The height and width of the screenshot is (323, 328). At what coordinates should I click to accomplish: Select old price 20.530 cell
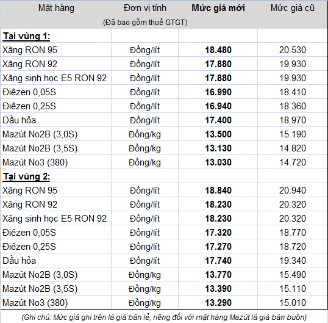click(293, 50)
